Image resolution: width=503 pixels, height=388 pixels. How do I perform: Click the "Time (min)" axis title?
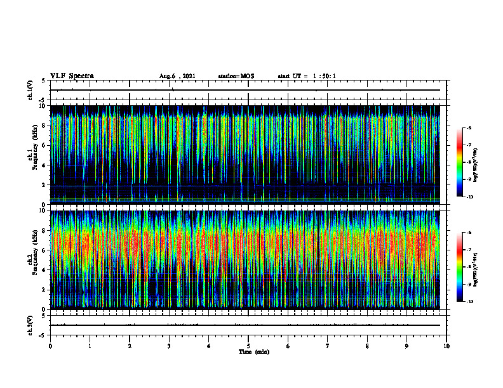pyautogui.click(x=254, y=352)
